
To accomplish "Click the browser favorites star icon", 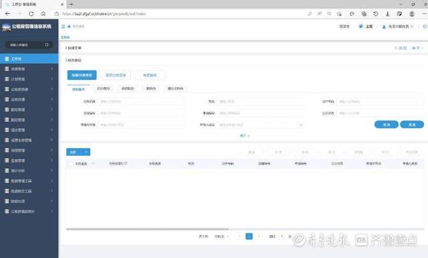I will click(x=352, y=13).
